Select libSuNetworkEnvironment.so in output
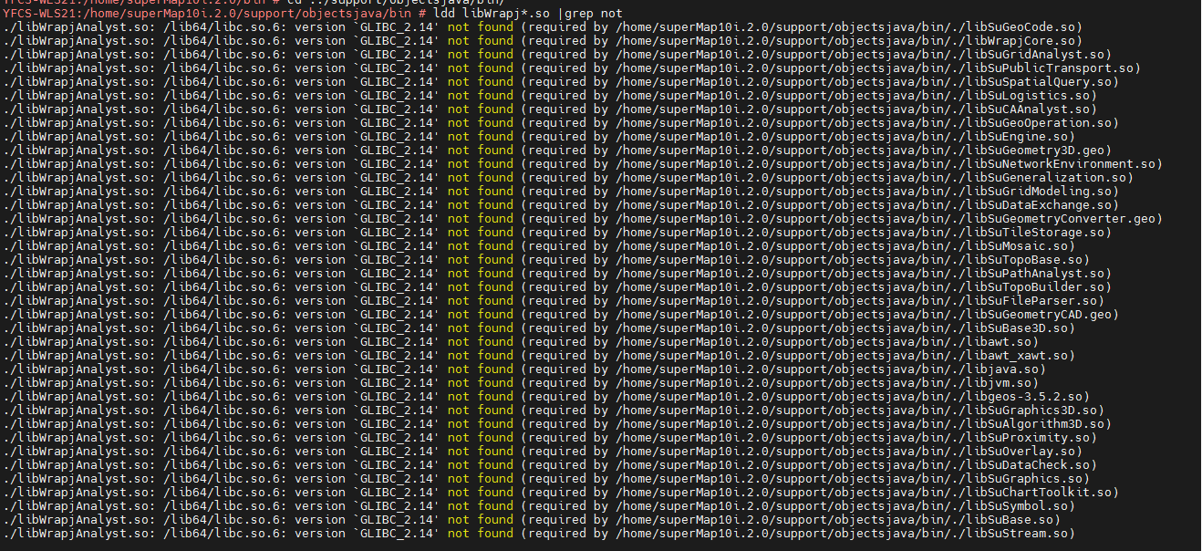The height and width of the screenshot is (551, 1202). pos(1061,164)
